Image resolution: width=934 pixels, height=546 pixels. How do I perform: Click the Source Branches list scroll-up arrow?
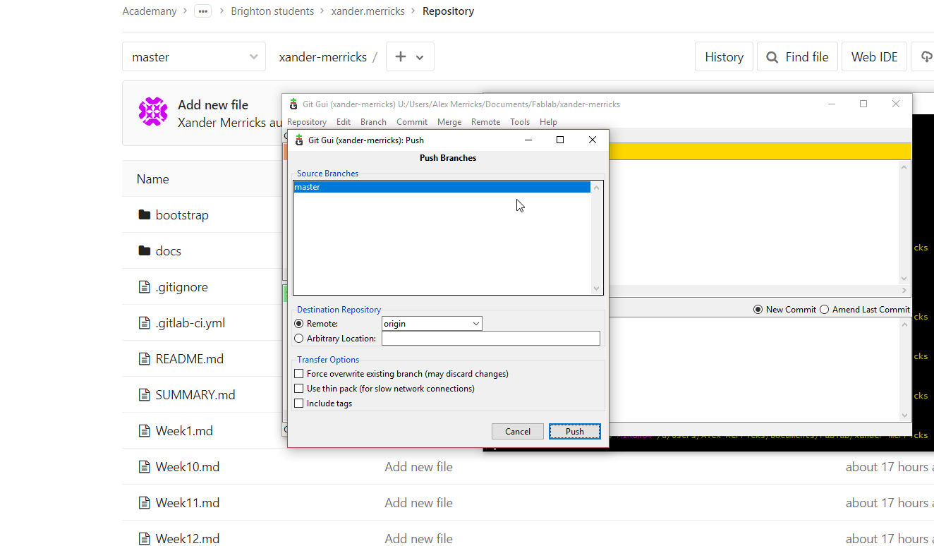point(597,187)
